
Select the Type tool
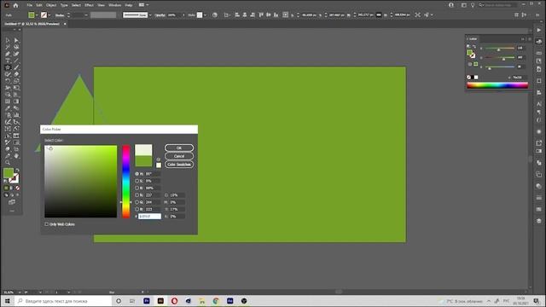point(8,61)
